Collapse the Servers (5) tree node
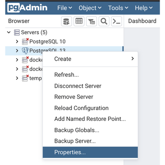 click(x=9, y=33)
